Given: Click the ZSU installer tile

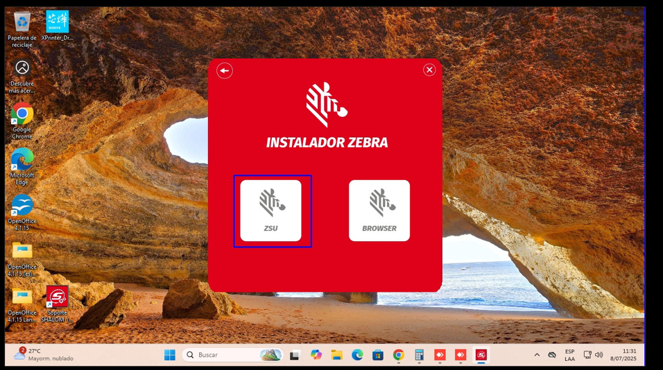Looking at the screenshot, I should tap(270, 211).
